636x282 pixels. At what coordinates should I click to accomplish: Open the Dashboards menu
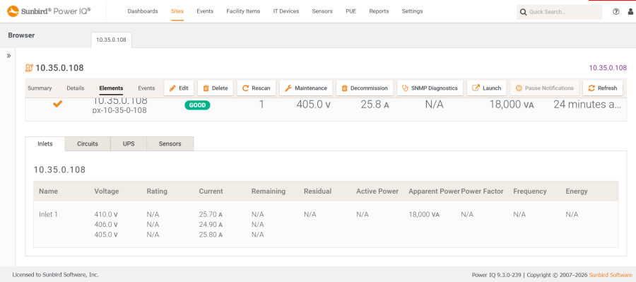tap(143, 11)
